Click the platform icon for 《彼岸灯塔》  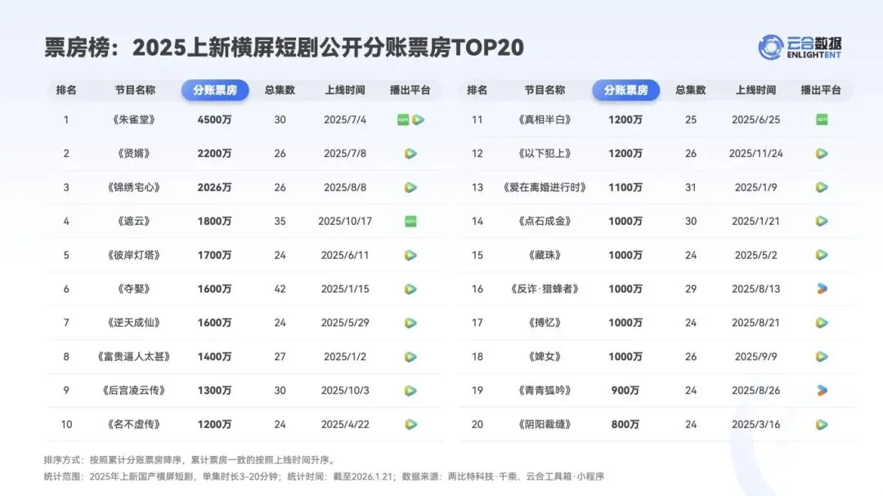point(410,255)
